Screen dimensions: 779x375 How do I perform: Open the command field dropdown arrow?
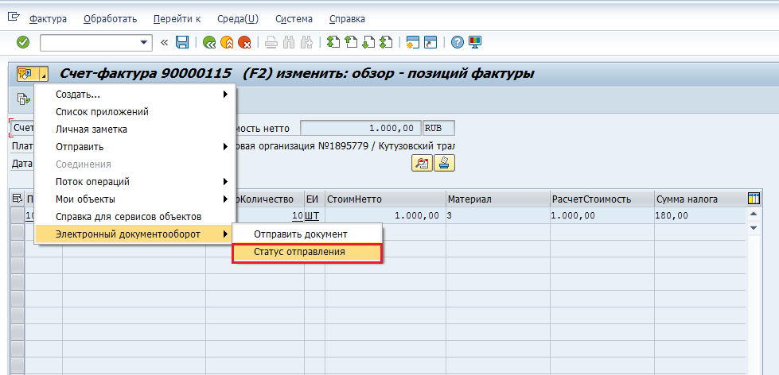(x=145, y=42)
